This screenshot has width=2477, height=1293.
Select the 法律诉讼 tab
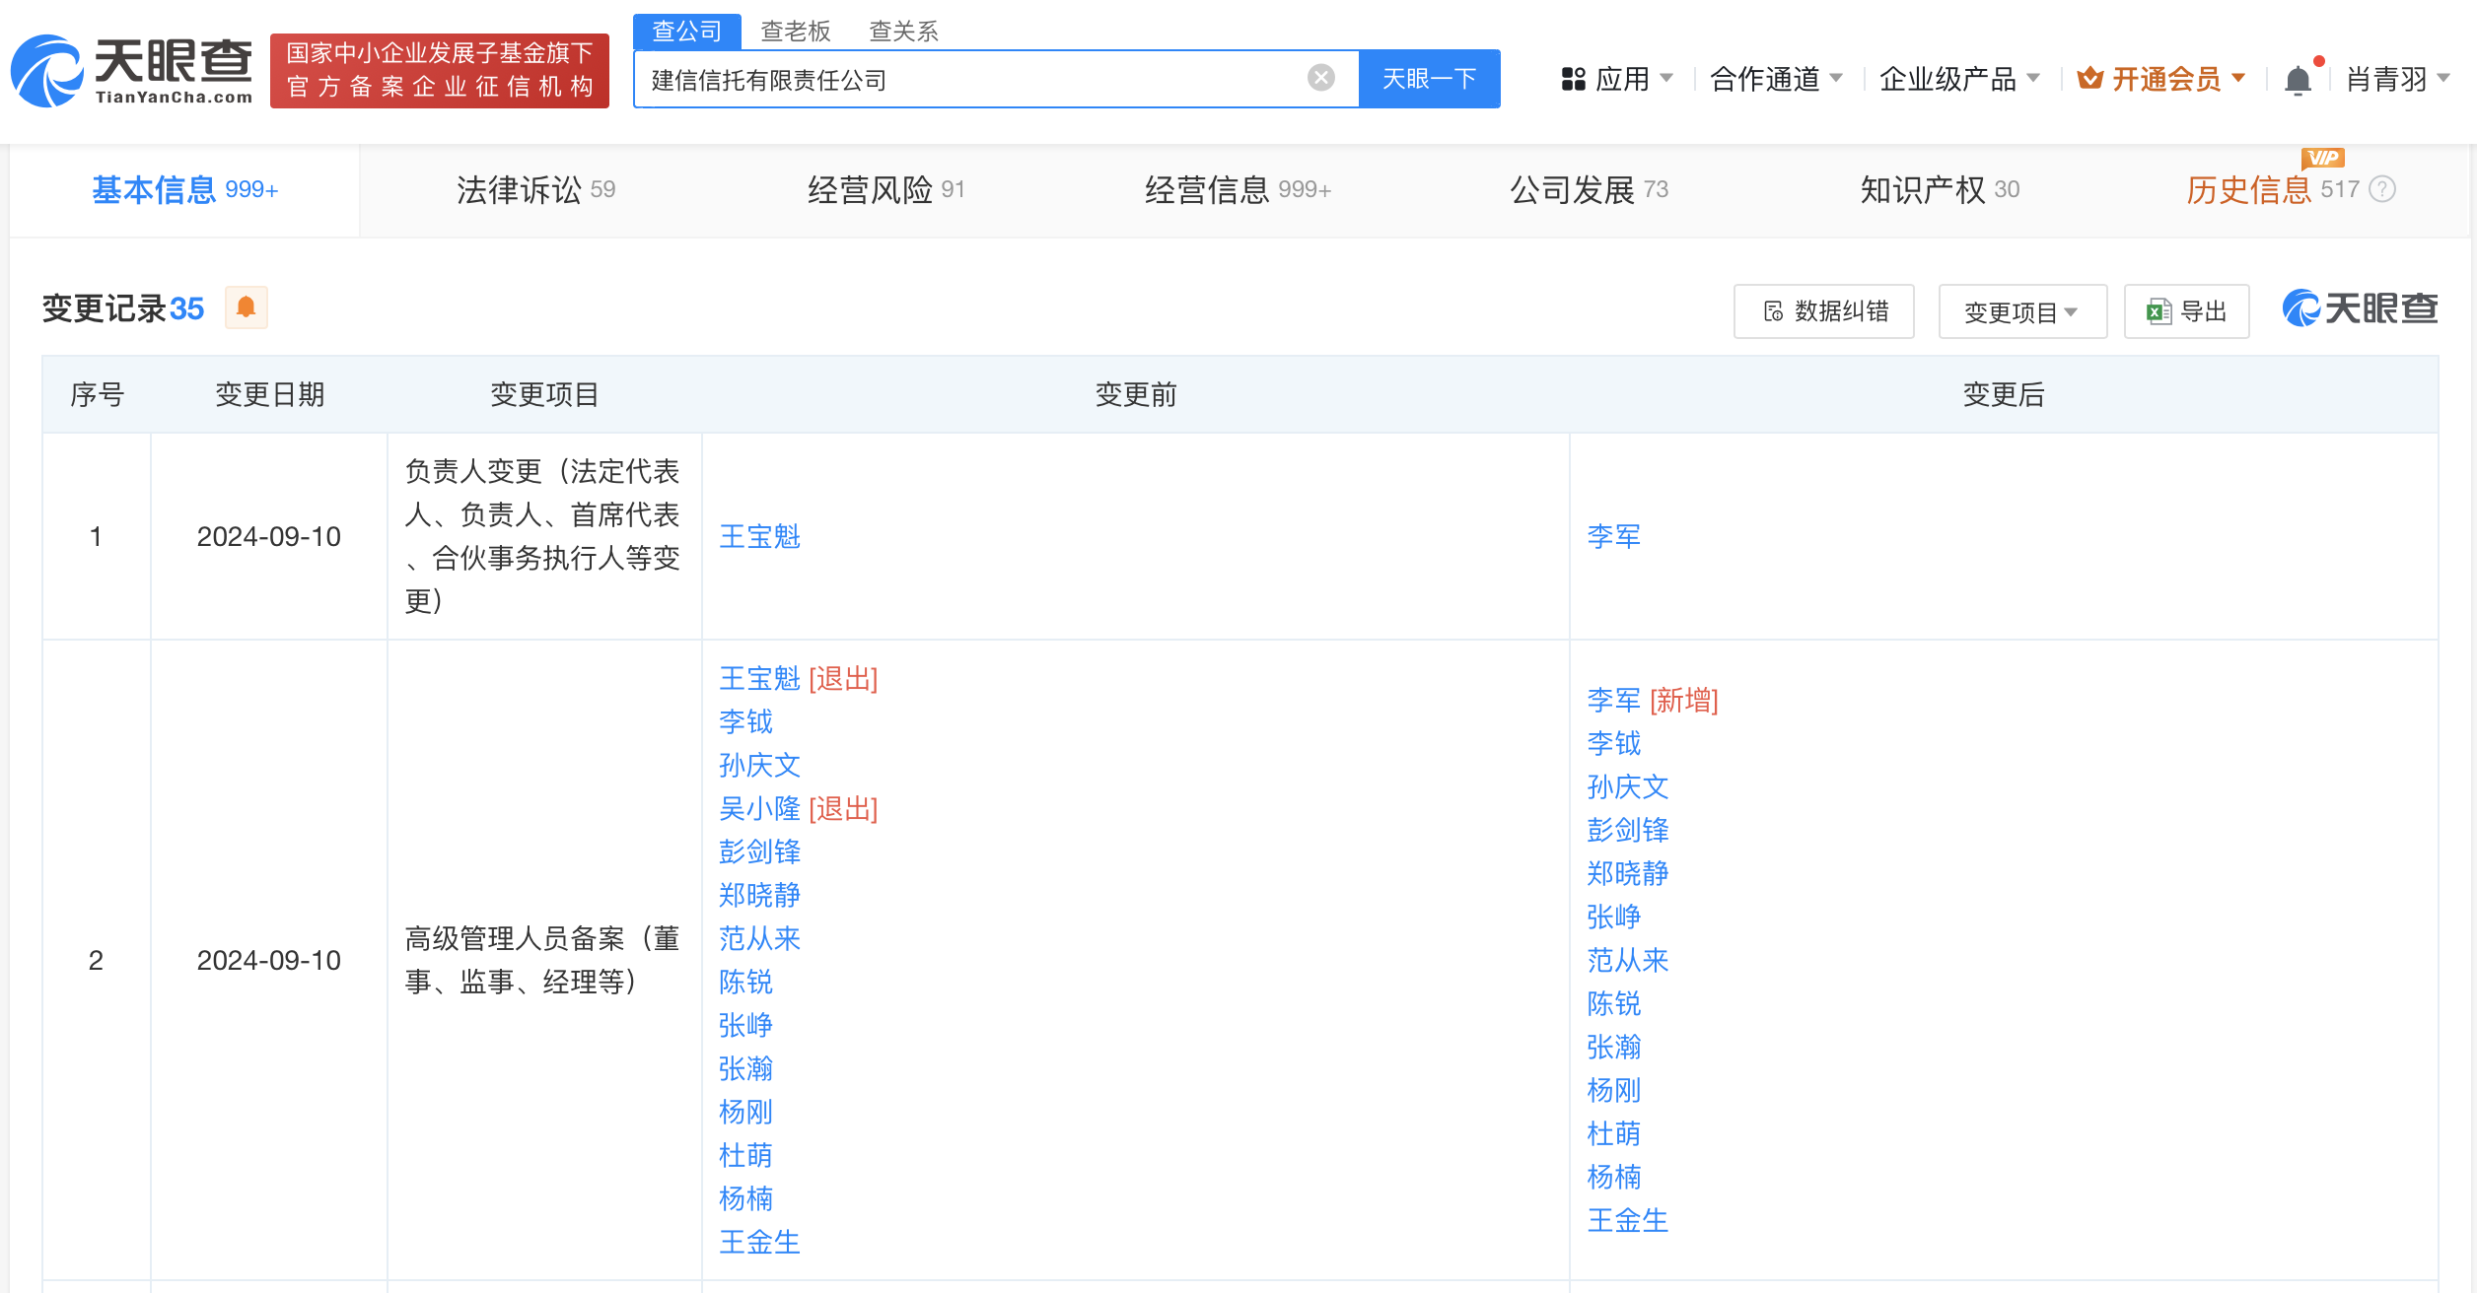tap(535, 189)
